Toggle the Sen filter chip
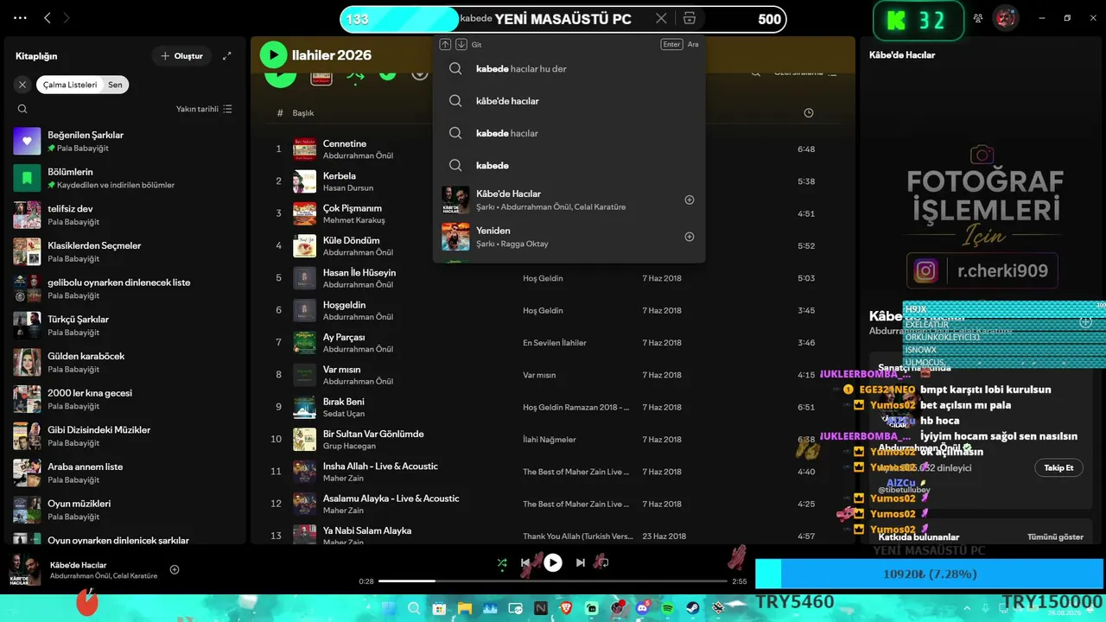This screenshot has height=622, width=1106. pyautogui.click(x=115, y=85)
